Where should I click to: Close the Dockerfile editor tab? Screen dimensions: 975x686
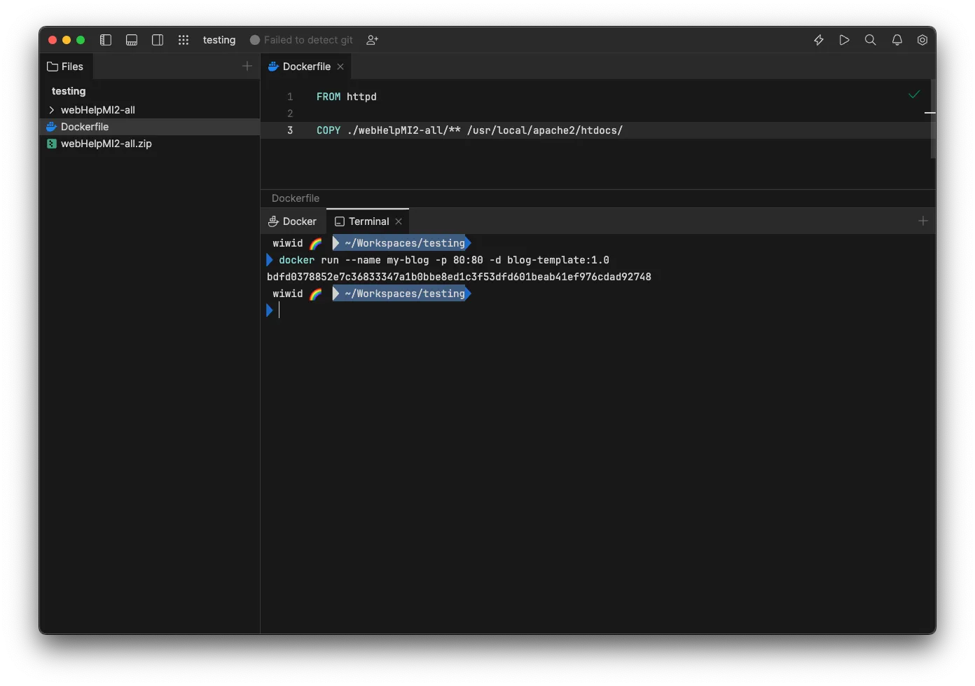340,67
